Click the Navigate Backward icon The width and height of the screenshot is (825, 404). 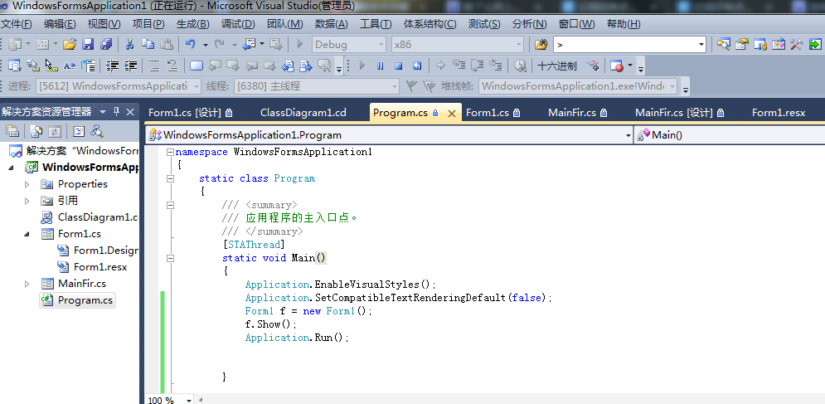[x=249, y=44]
